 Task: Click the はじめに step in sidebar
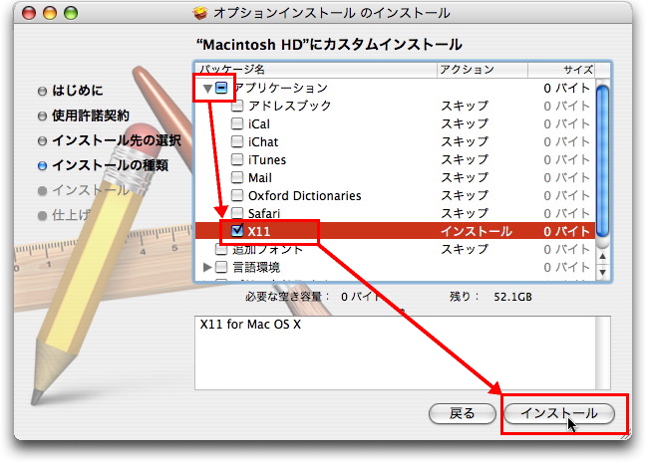(77, 91)
